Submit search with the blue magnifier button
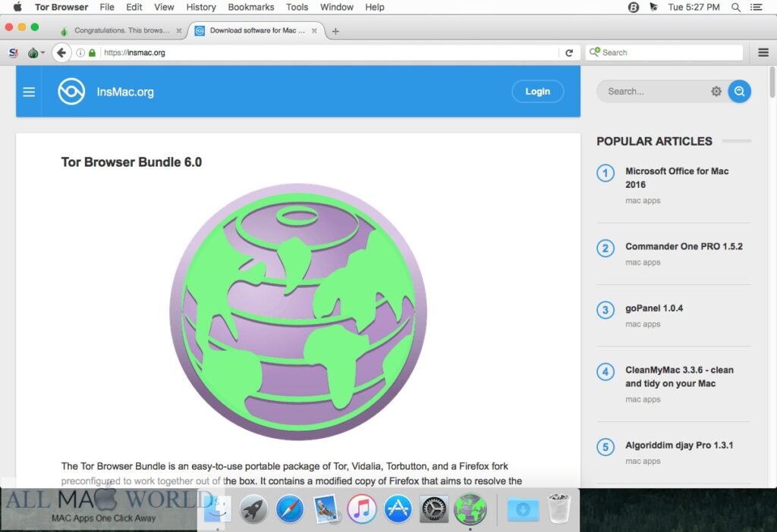The height and width of the screenshot is (532, 777). [x=739, y=92]
